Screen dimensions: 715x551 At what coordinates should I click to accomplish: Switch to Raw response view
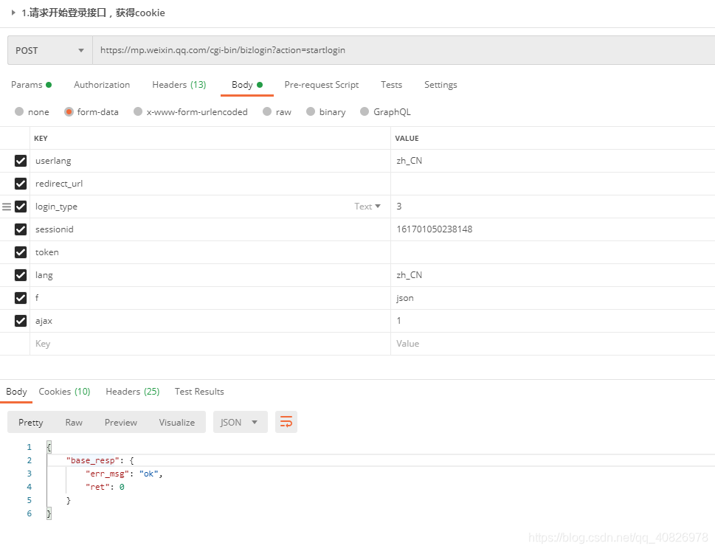coord(74,423)
